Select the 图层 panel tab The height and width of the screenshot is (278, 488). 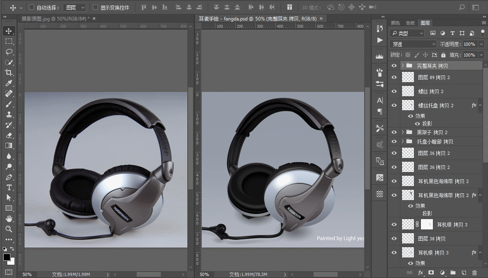point(425,23)
